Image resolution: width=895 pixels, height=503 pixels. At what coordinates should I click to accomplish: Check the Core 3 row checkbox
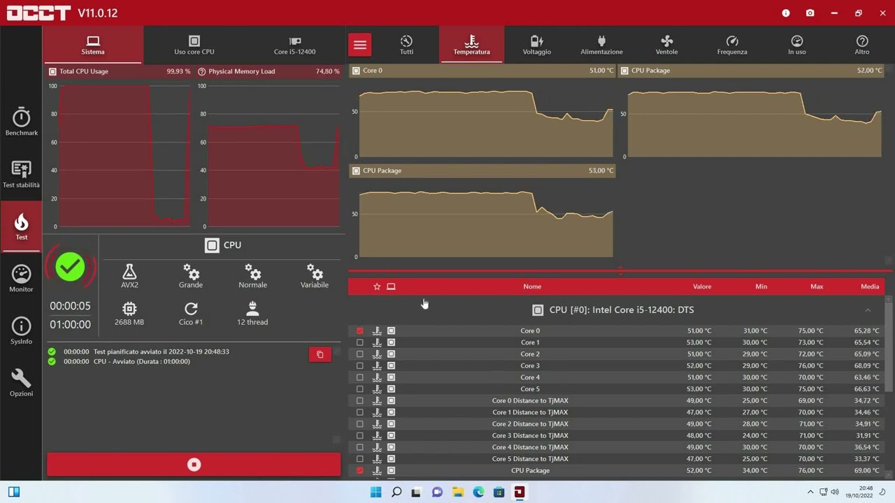coord(360,365)
